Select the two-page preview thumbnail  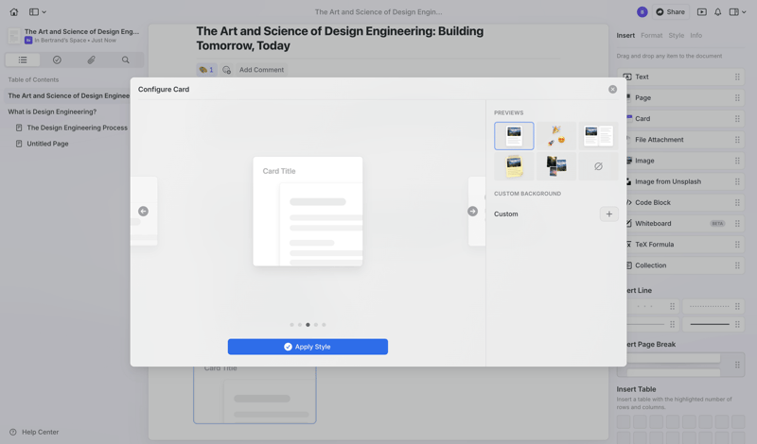[x=598, y=136]
